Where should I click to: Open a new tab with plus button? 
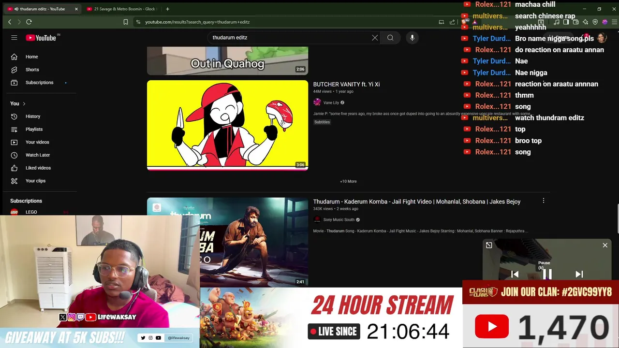167,9
